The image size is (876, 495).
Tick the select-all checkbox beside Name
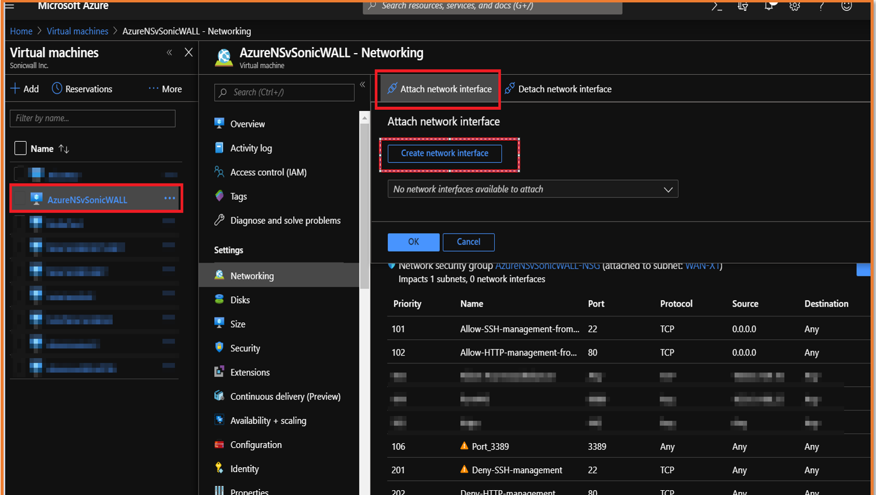tap(20, 148)
